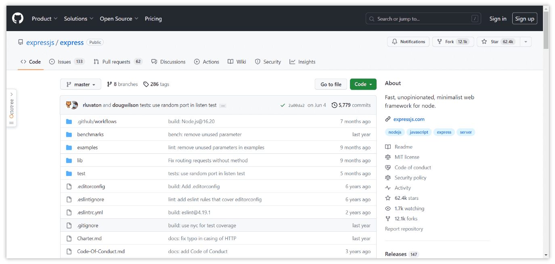The width and height of the screenshot is (555, 264).
Task: Click the GitHub Octocat logo
Action: (x=18, y=19)
